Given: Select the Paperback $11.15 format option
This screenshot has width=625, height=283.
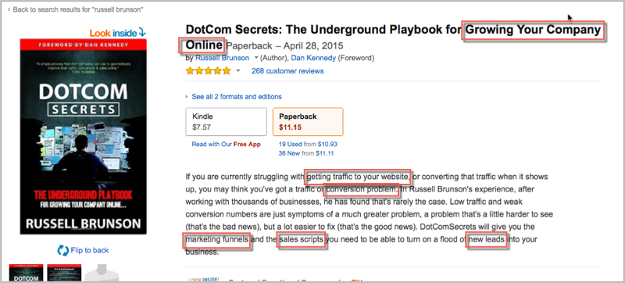Looking at the screenshot, I should 308,122.
